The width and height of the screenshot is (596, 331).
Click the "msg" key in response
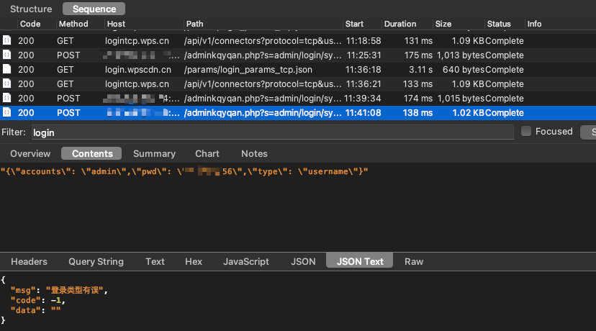click(x=23, y=290)
